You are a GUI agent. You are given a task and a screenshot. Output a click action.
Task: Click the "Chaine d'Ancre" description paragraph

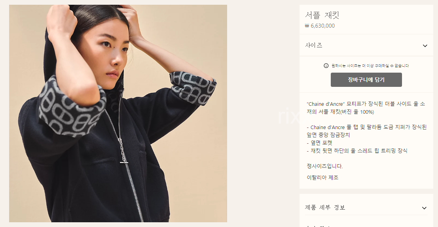366,108
